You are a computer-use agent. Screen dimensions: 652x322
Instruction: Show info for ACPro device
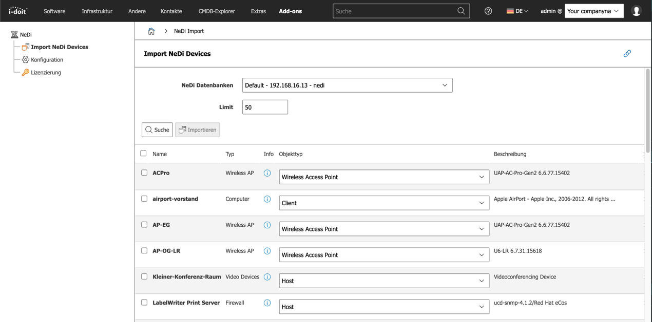click(267, 173)
